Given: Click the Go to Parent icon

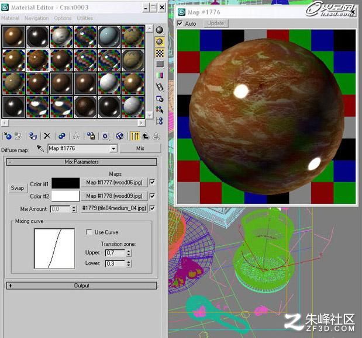Looking at the screenshot, I should [x=146, y=136].
